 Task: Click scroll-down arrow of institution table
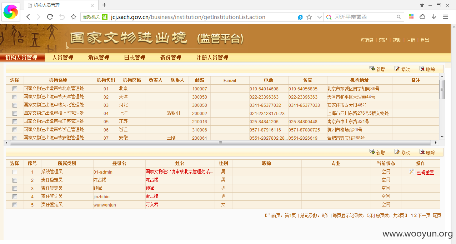click(x=442, y=137)
